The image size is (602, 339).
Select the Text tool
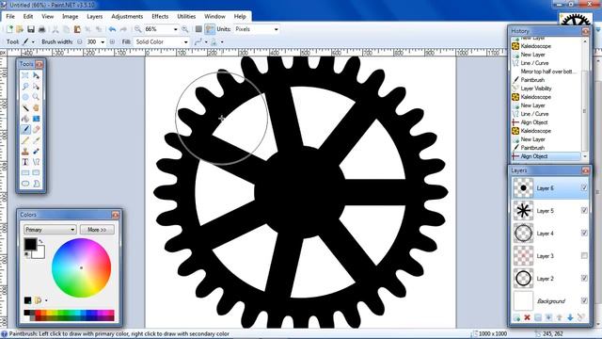[x=25, y=162]
